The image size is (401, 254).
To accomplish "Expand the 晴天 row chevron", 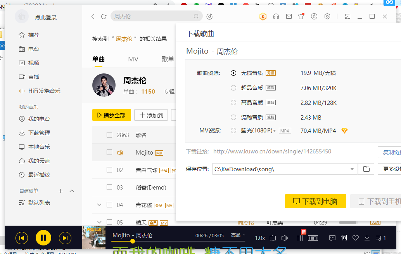I will coord(99,222).
